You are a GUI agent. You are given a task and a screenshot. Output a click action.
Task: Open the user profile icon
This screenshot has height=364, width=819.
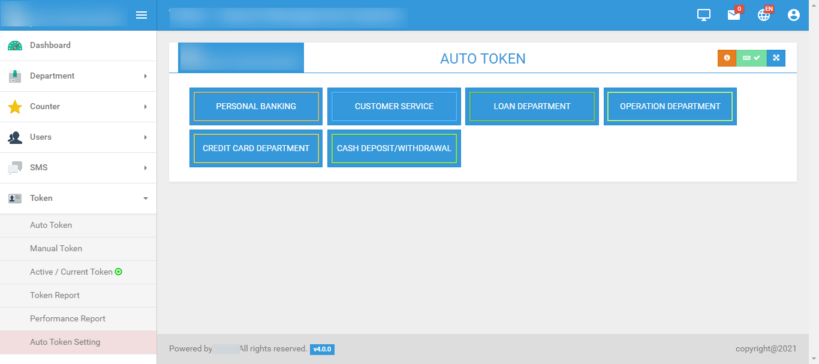point(794,15)
